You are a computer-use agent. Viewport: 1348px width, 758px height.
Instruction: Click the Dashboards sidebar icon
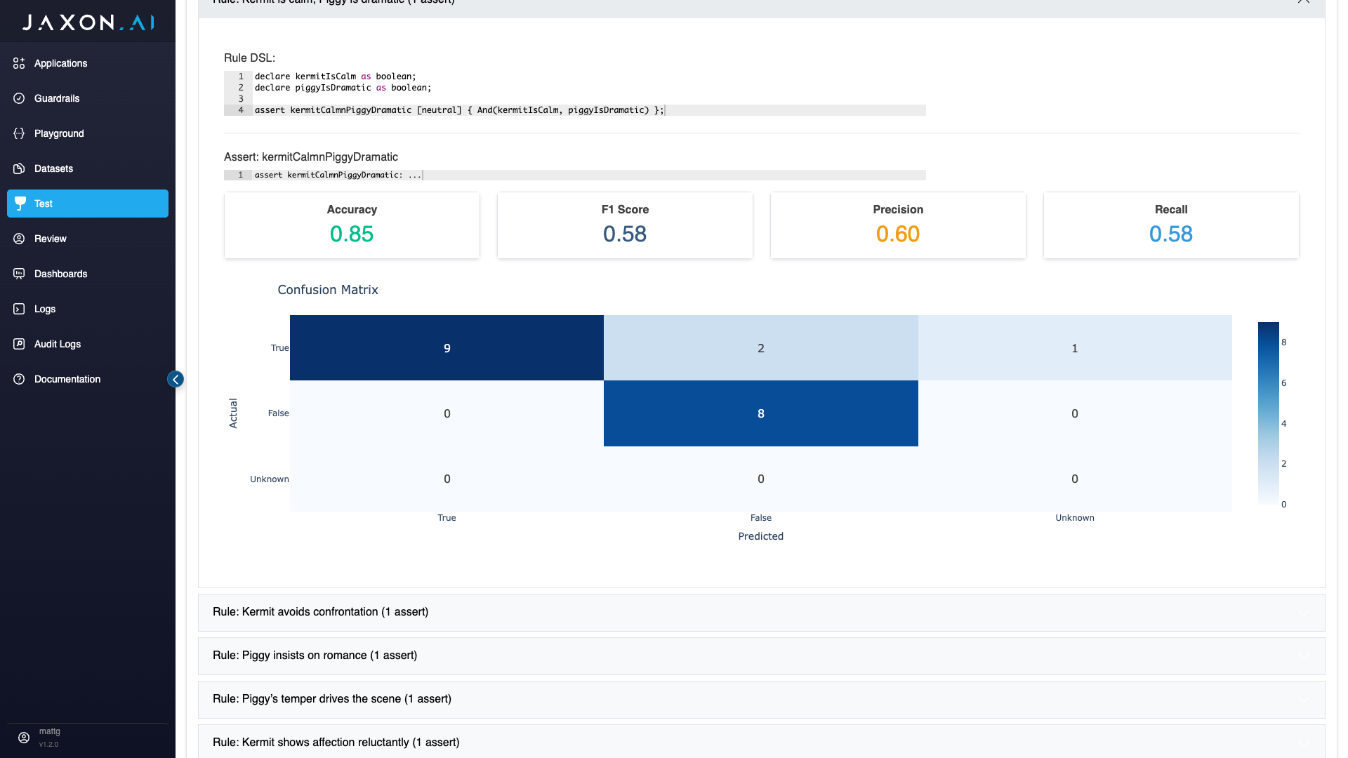19,274
